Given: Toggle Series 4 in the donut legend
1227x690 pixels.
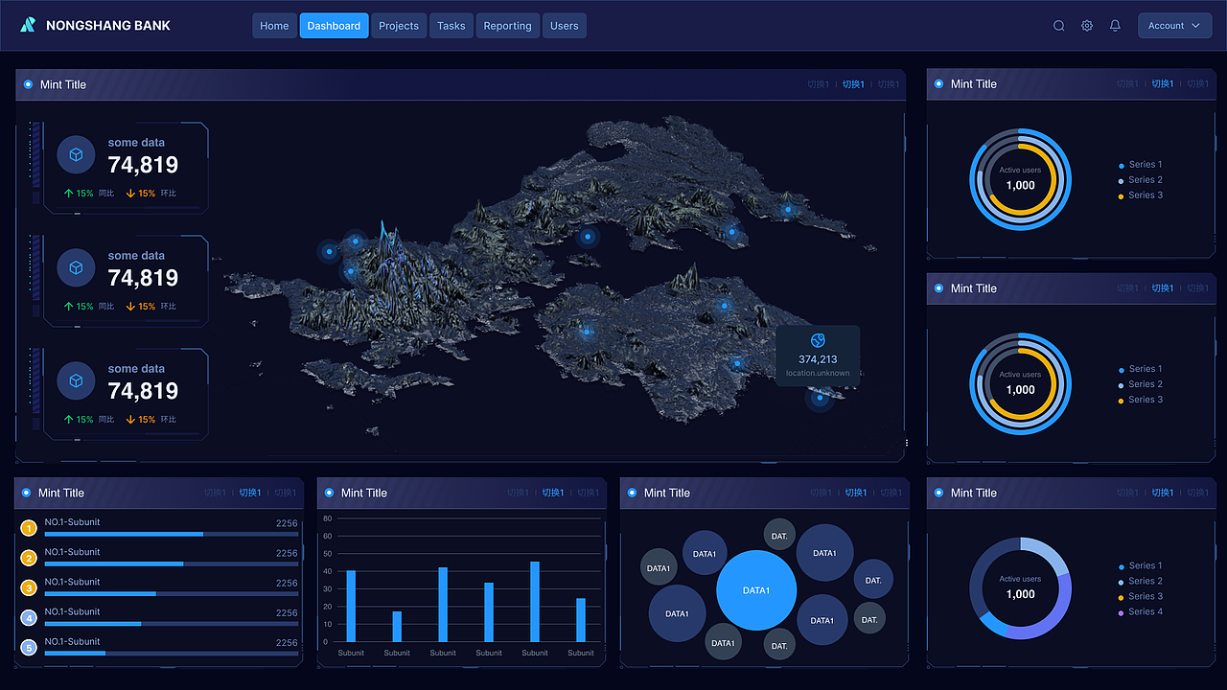Looking at the screenshot, I should pyautogui.click(x=1140, y=611).
